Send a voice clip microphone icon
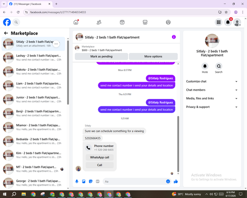This screenshot has height=198, width=247. click(77, 181)
